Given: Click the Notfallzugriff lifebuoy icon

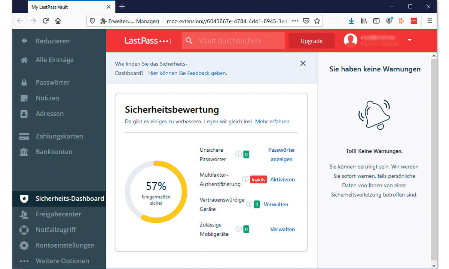Looking at the screenshot, I should (x=24, y=230).
